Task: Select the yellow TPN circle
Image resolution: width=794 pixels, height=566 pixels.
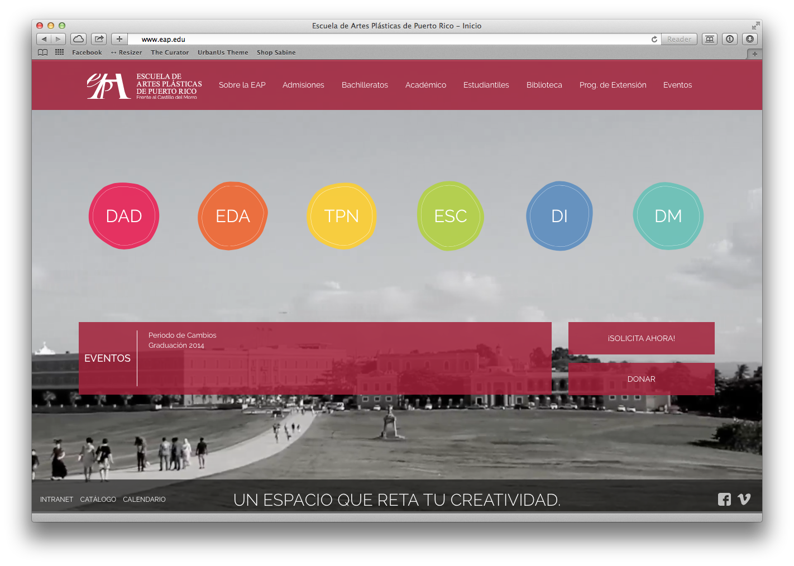Action: tap(341, 216)
